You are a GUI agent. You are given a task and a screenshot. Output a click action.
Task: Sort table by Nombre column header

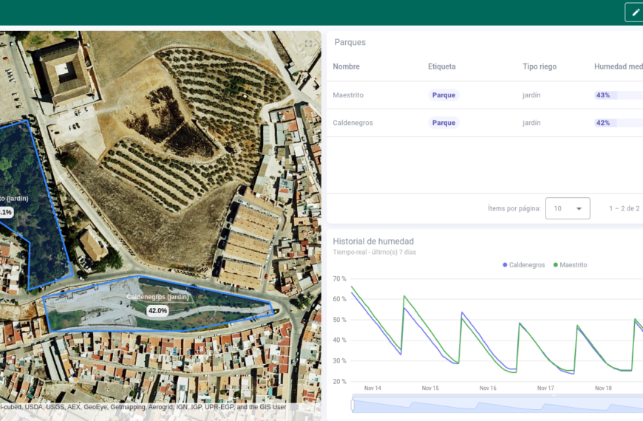346,66
